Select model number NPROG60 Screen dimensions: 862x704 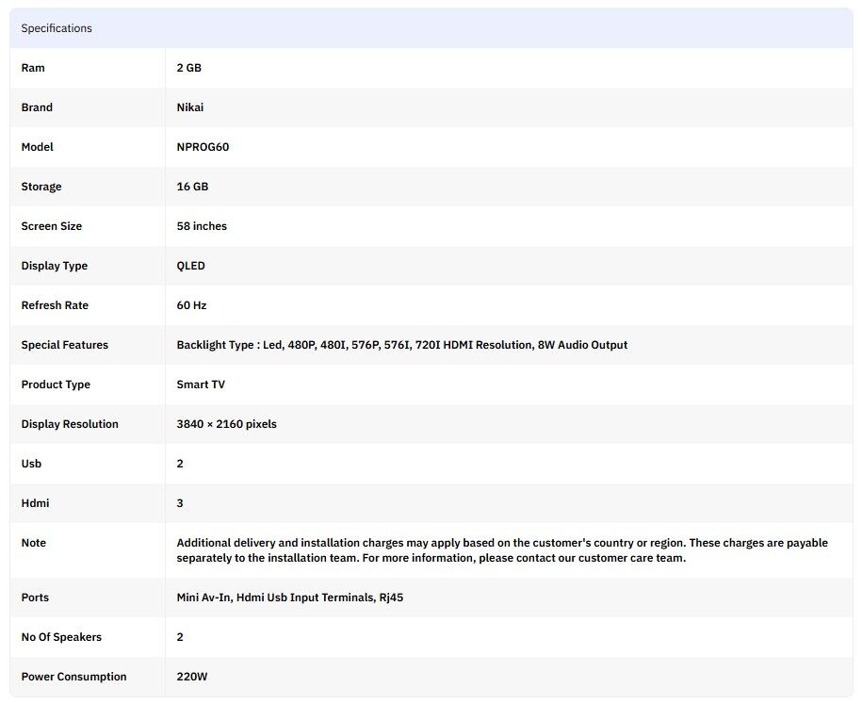[x=203, y=147]
